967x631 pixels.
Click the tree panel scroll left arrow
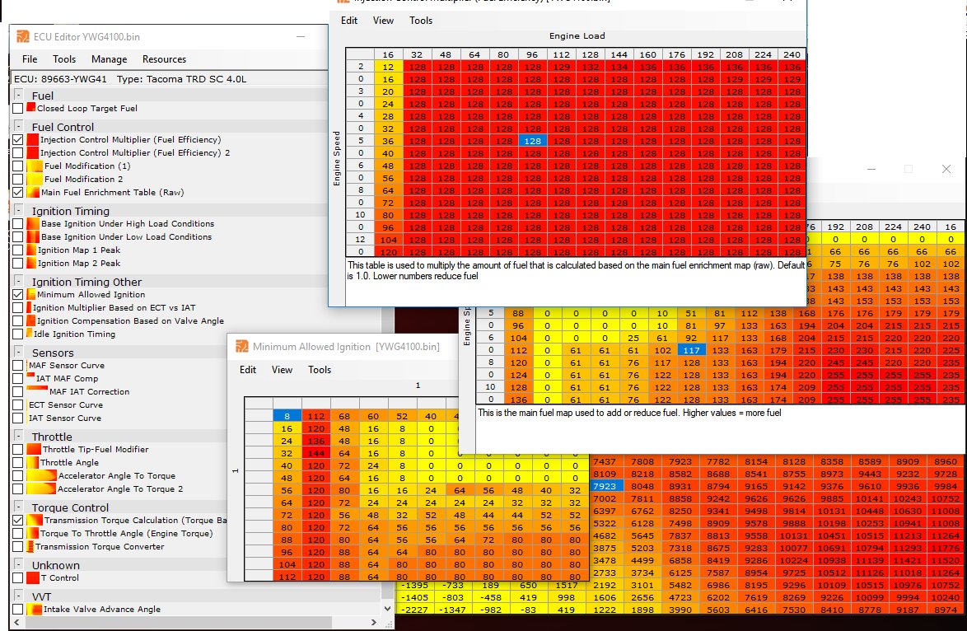click(16, 623)
